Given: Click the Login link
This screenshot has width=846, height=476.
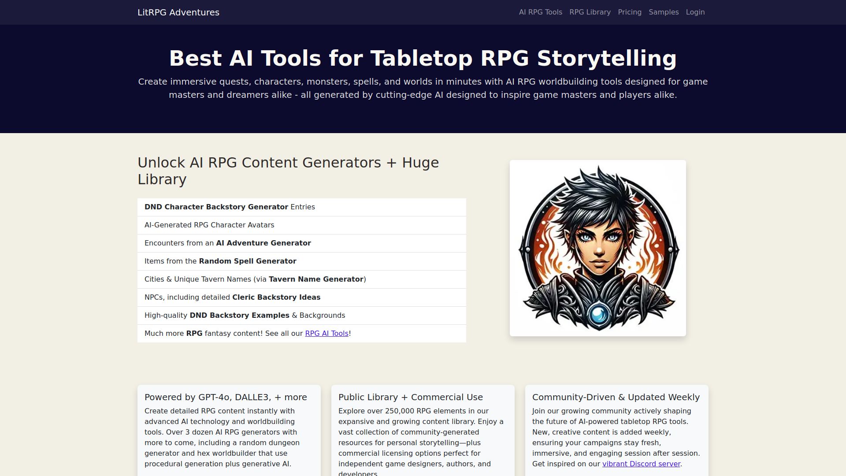Looking at the screenshot, I should click(695, 12).
